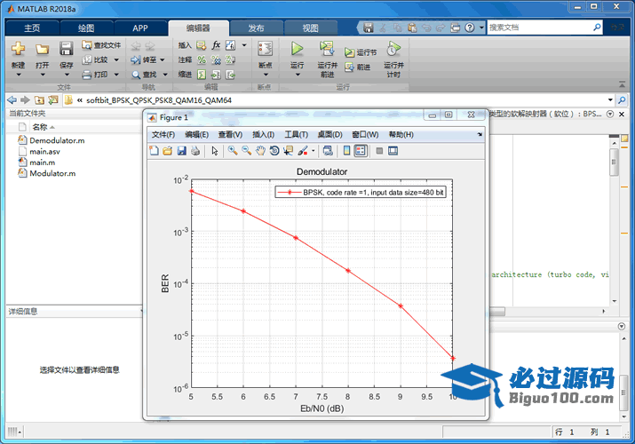The image size is (635, 444).
Task: Click the editor vertical scrollbar thumb
Action: click(614, 162)
